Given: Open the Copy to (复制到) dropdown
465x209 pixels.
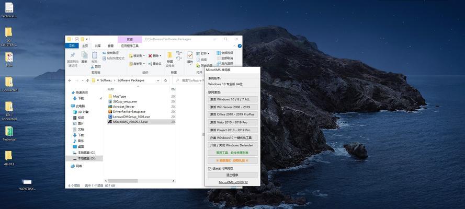Looking at the screenshot, I should (x=137, y=64).
